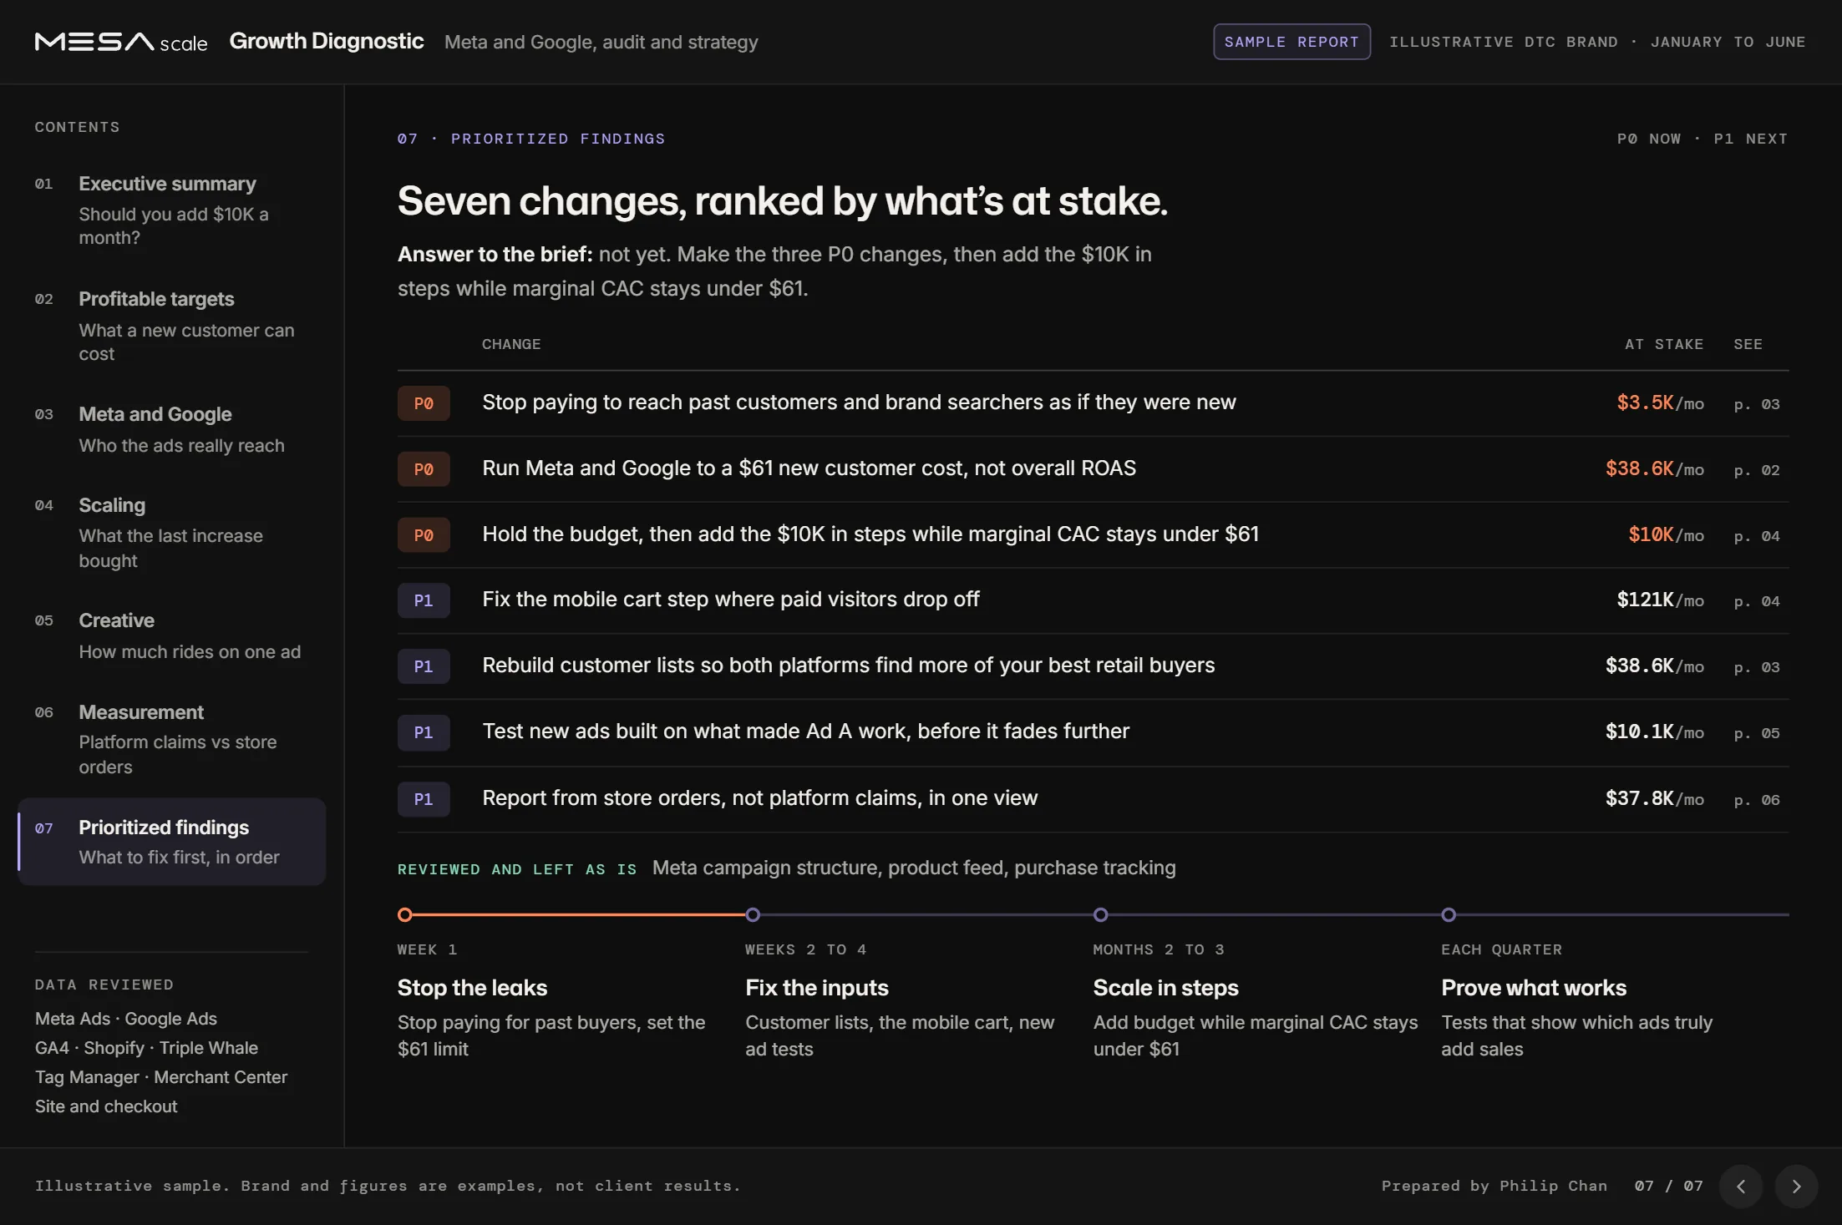The image size is (1842, 1225).
Task: Click P0 badge on past customers row
Action: pyautogui.click(x=424, y=403)
